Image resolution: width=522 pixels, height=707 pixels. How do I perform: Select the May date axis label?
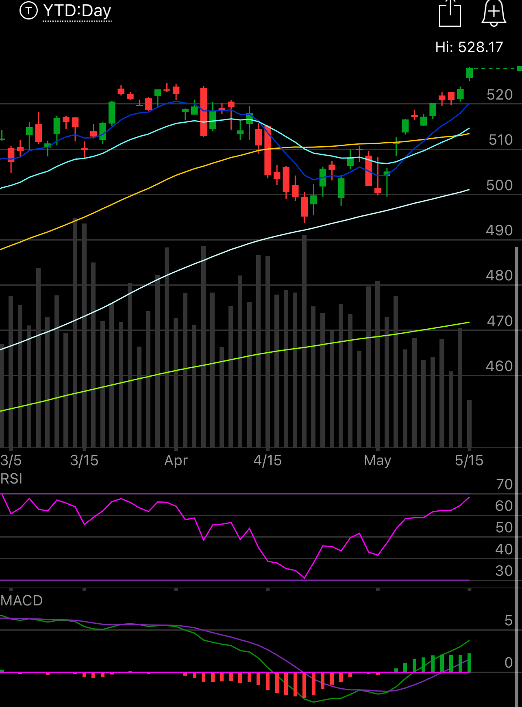click(x=378, y=461)
